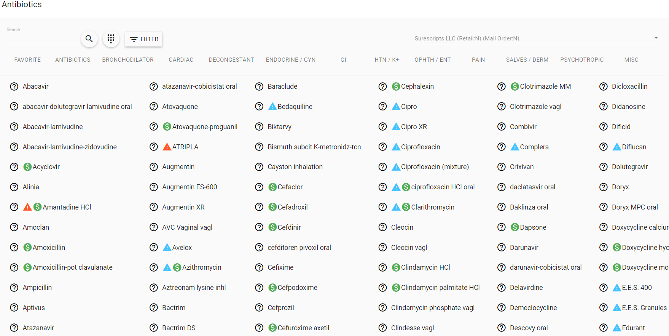669x336 pixels.
Task: Click the red warning icon beside Amantadine HCl
Action: (27, 207)
